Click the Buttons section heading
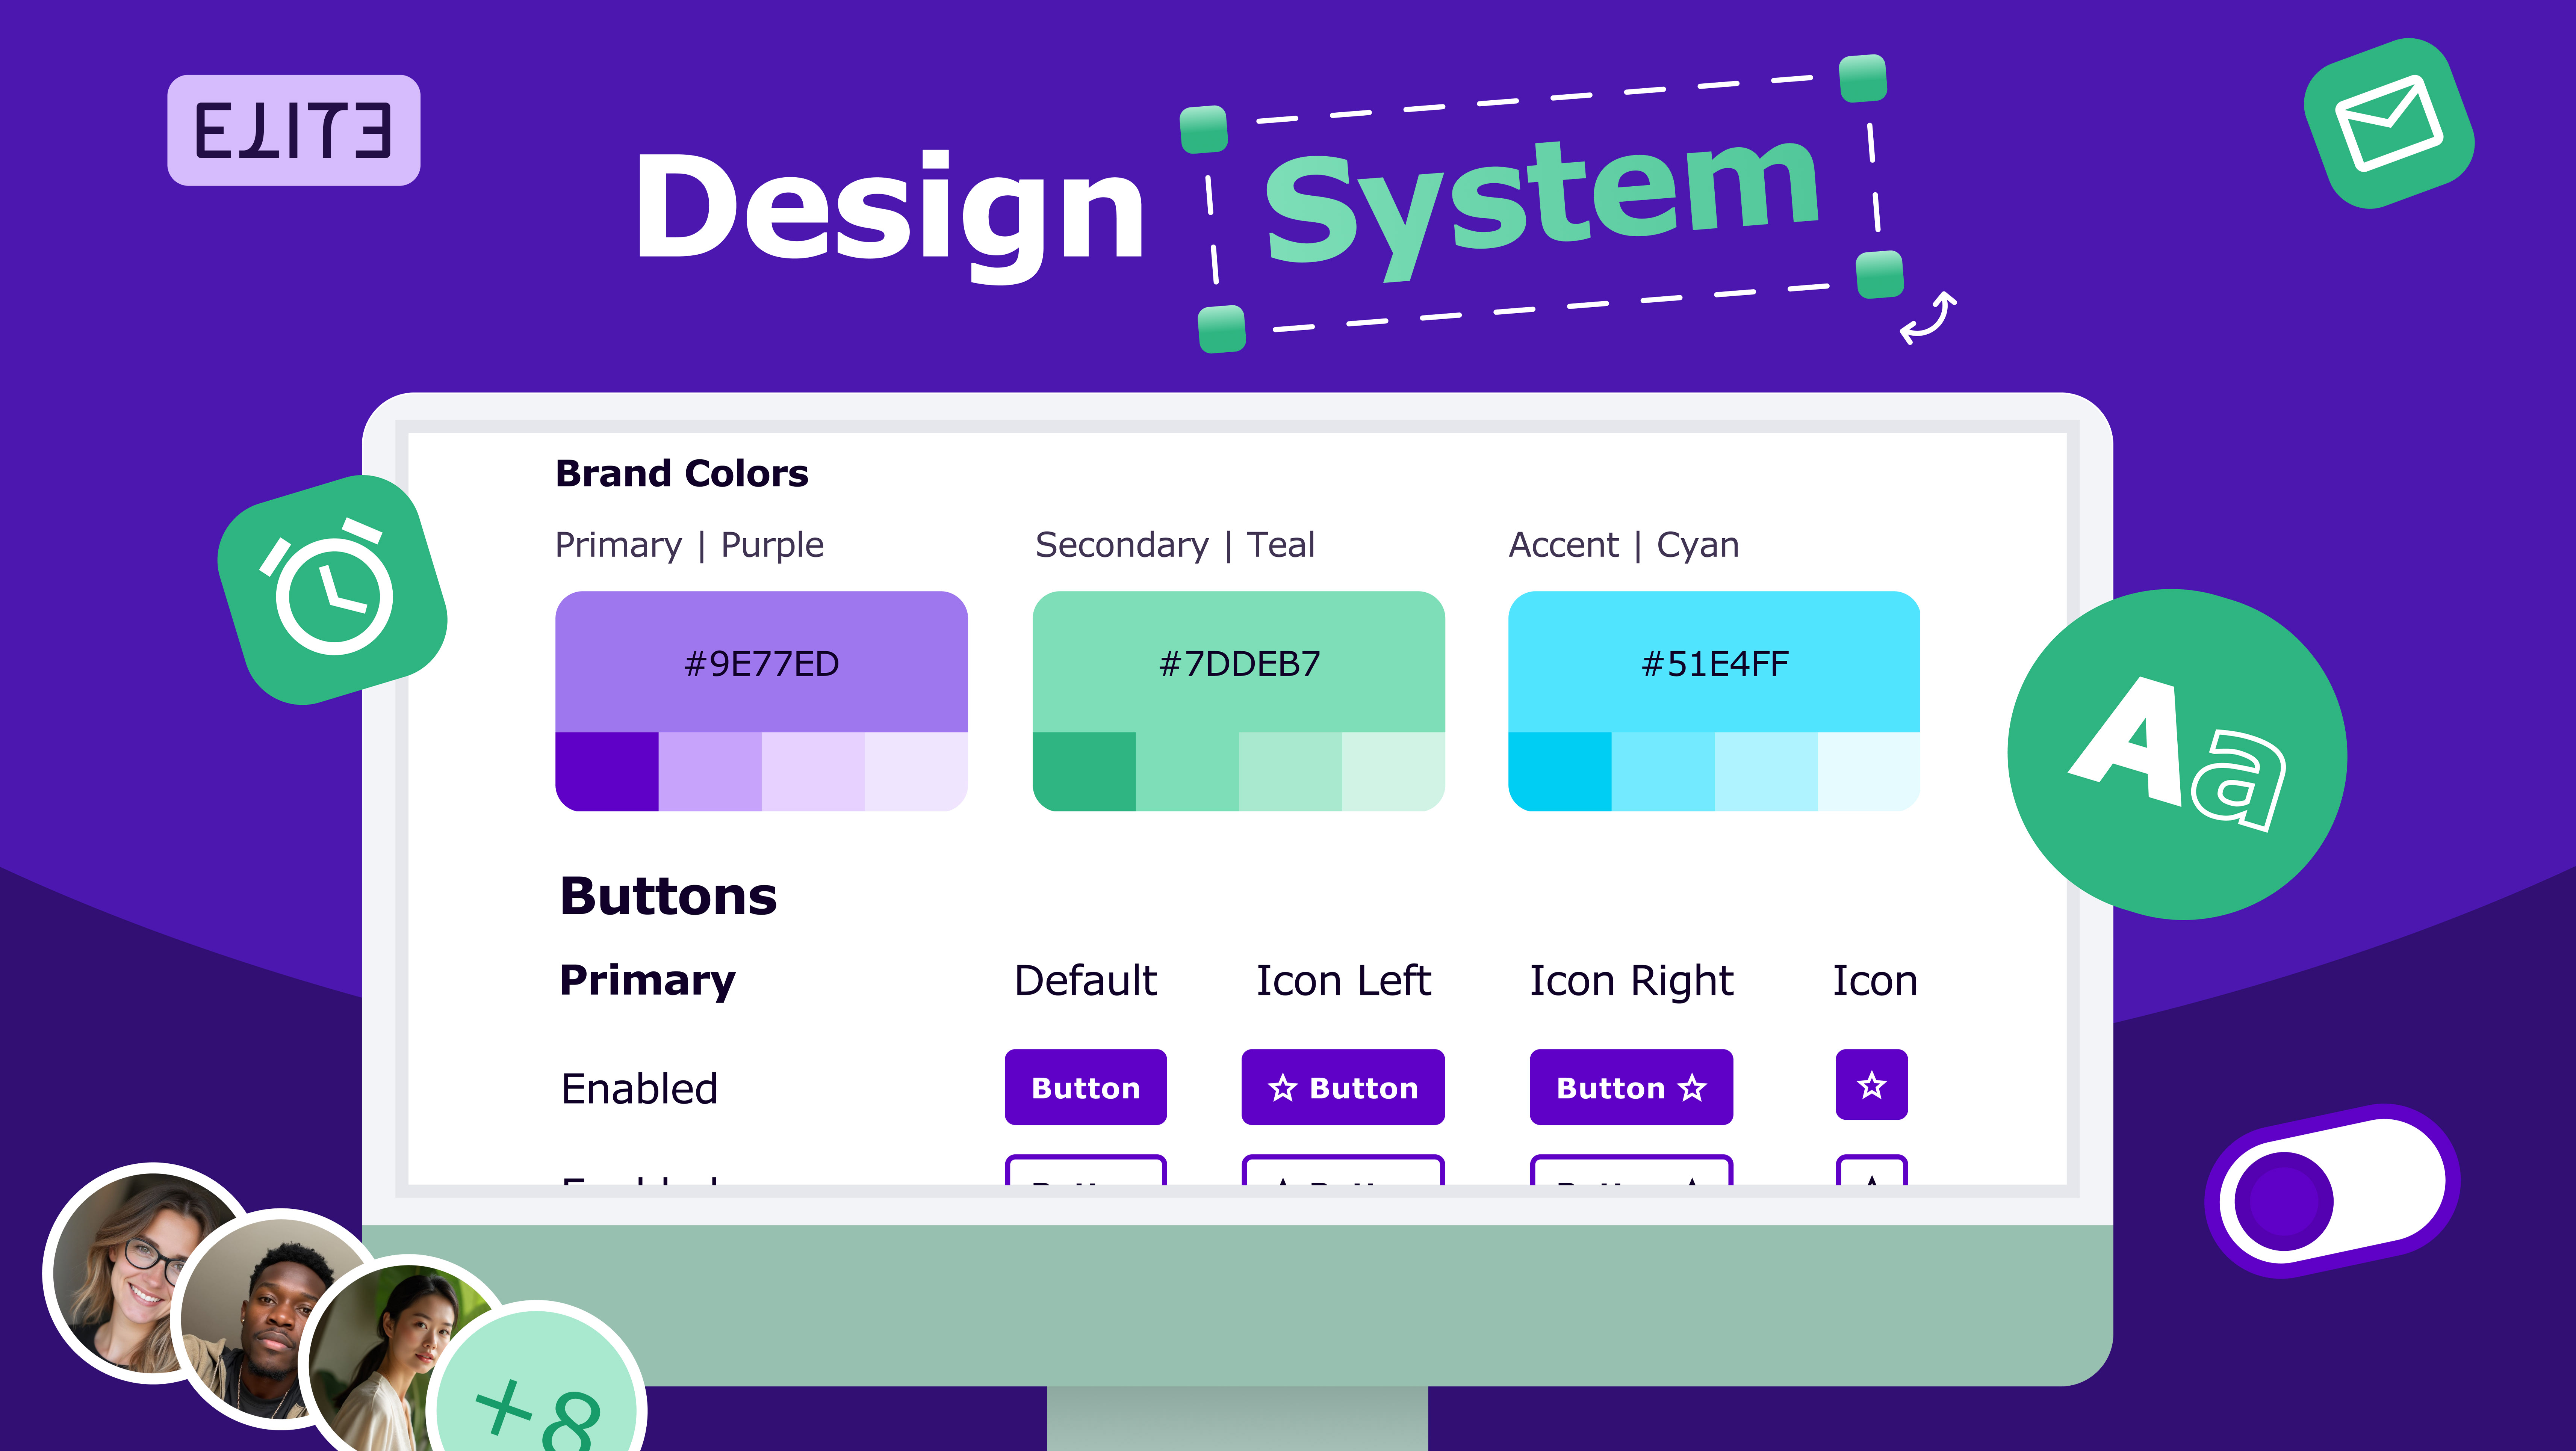The height and width of the screenshot is (1451, 2576). coord(668,895)
